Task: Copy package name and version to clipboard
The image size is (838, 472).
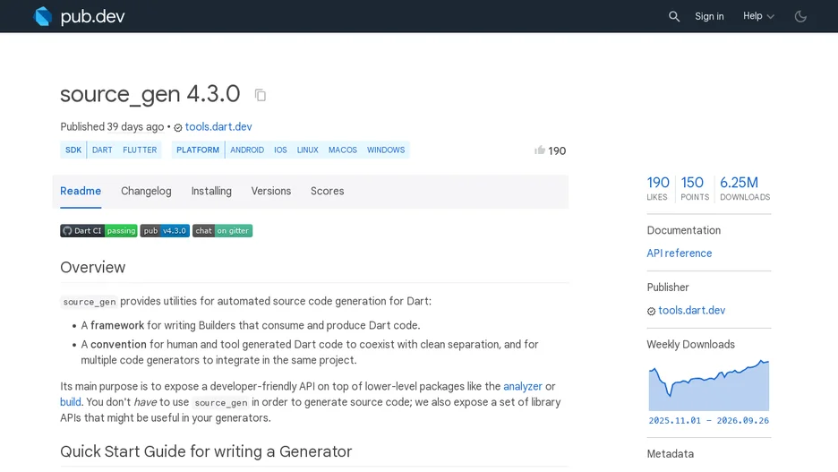Action: [x=261, y=95]
